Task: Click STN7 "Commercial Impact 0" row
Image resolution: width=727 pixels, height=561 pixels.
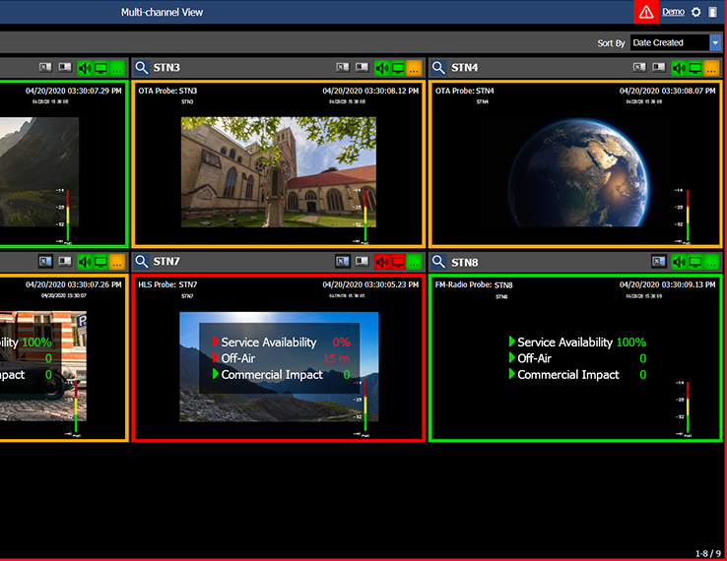Action: (281, 374)
